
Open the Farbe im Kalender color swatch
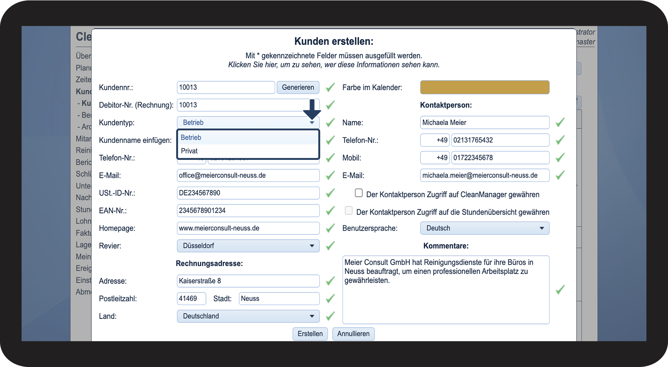[x=484, y=87]
